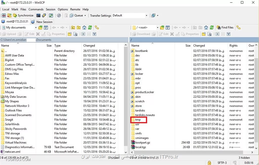Image resolution: width=259 pixels, height=165 pixels.
Task: Go to remote home directory icon
Action: (206, 28)
